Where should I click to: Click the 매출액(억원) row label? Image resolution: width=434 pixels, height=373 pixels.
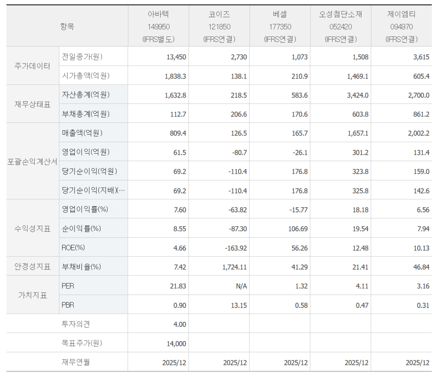pos(82,133)
